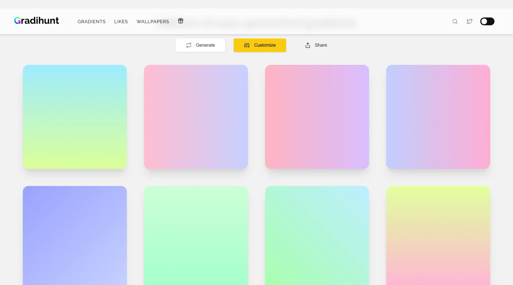Select the pink-to-periwinkle diagonal gradient card
This screenshot has width=513, height=285.
tap(196, 117)
